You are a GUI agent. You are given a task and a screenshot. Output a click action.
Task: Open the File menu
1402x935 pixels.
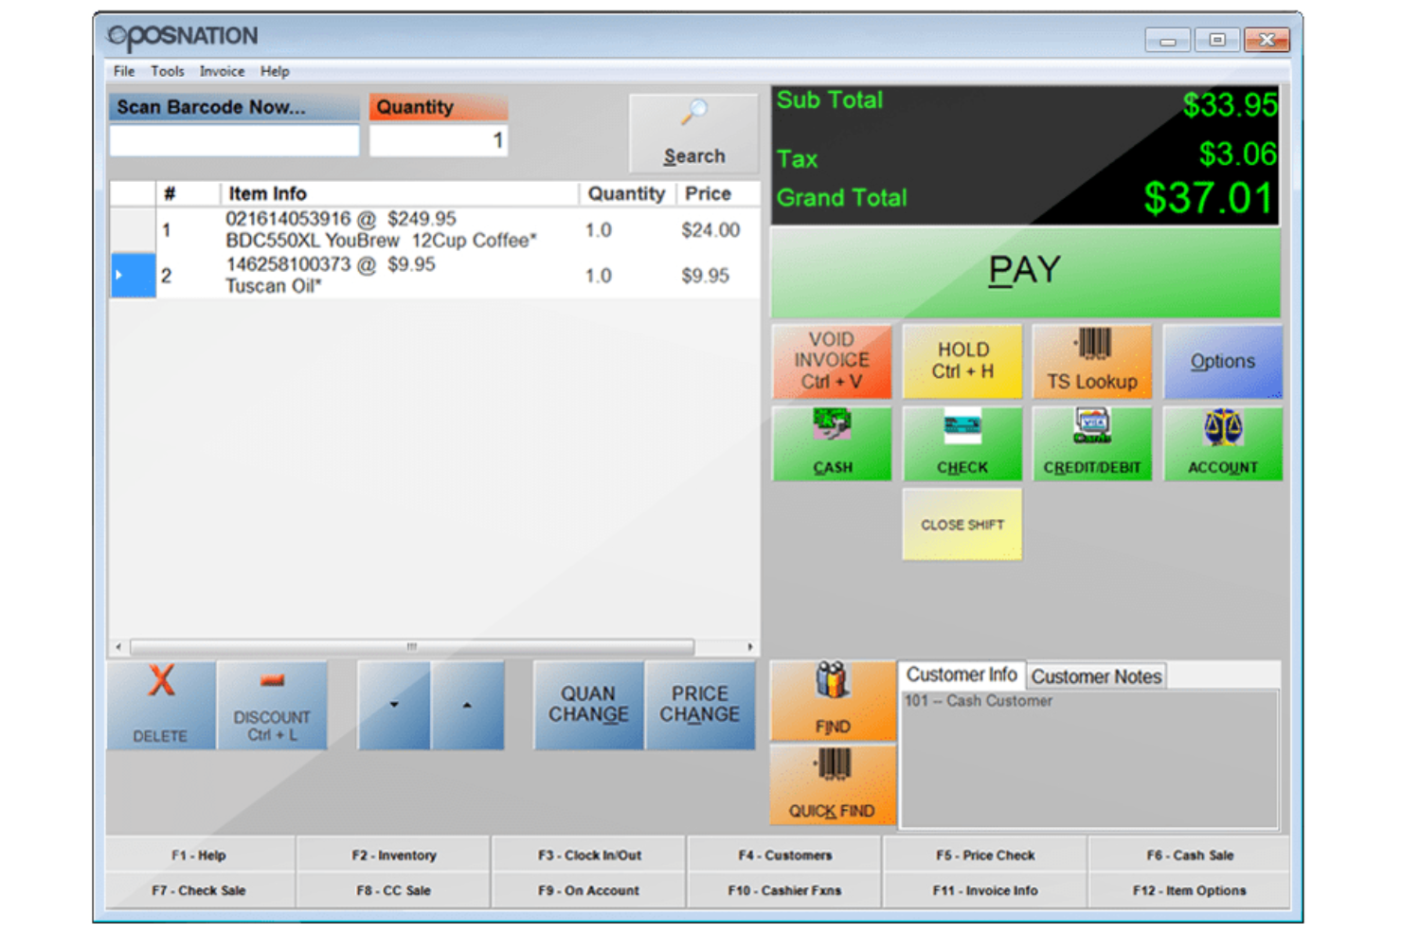(122, 71)
